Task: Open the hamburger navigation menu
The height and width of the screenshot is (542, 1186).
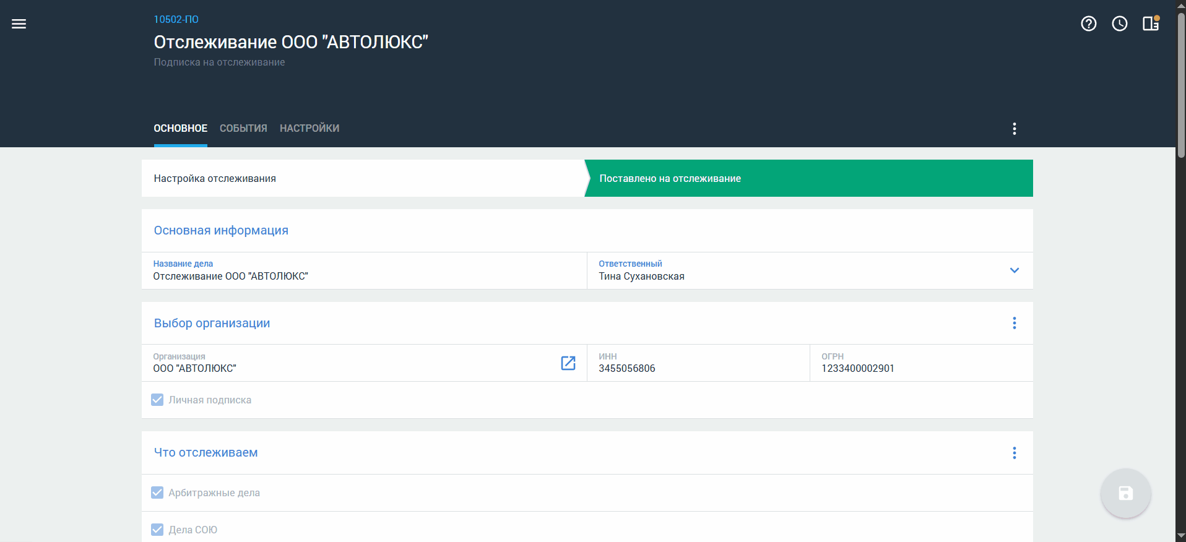Action: click(x=19, y=24)
